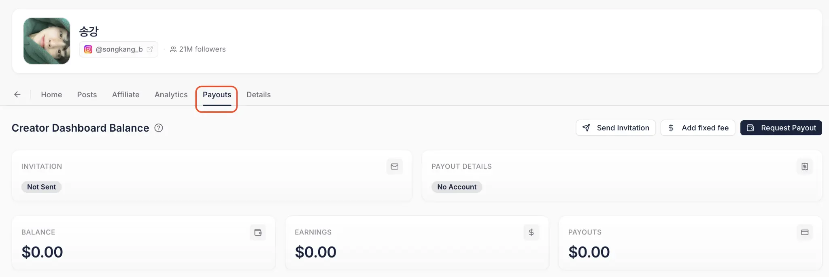Switch to the Home tab

(51, 94)
